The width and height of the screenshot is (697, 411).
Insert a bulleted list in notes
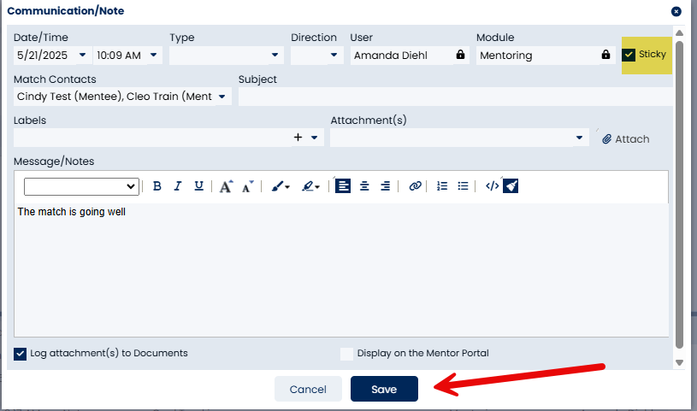(x=463, y=186)
